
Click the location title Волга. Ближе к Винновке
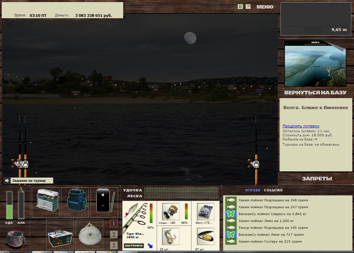click(316, 107)
